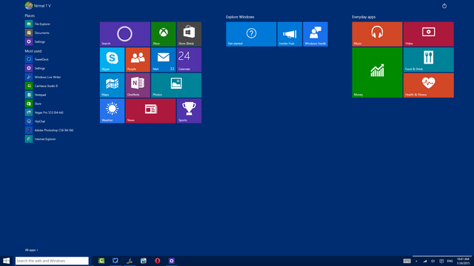Viewport: 474px width, 266px height.
Task: Open the Mail tile
Action: [163, 60]
